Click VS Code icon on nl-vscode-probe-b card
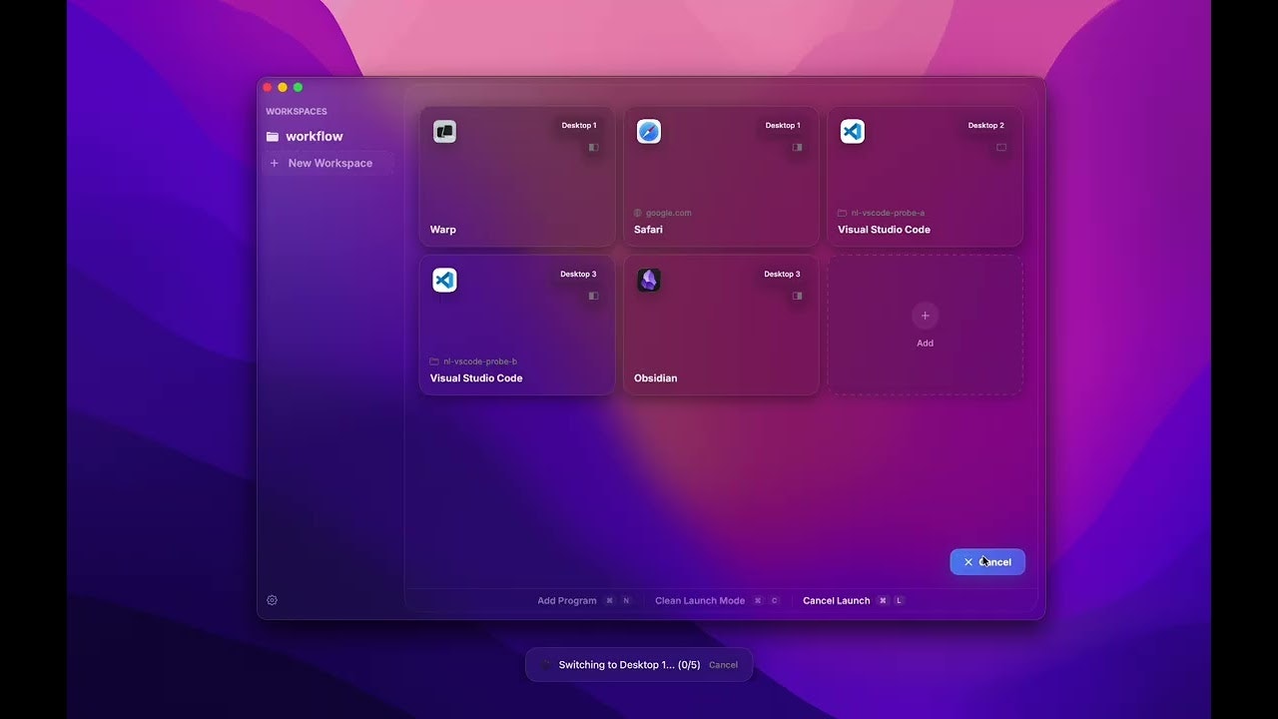Viewport: 1278px width, 719px height. (x=444, y=281)
